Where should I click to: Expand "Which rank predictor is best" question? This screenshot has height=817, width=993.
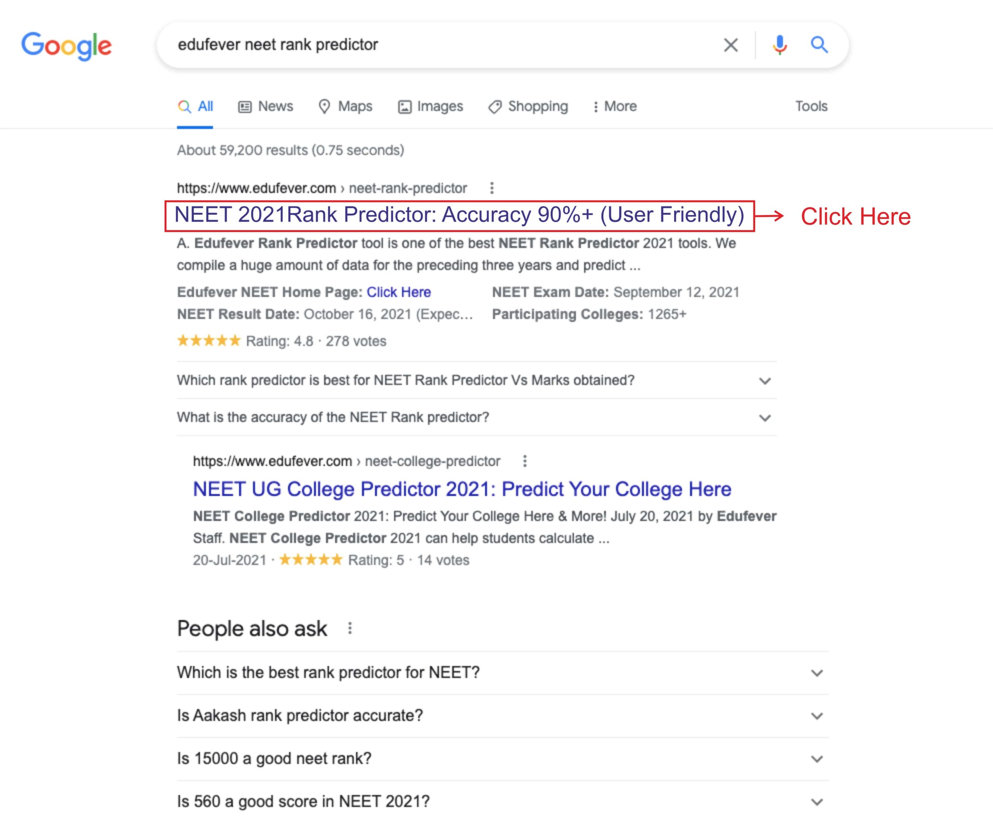[476, 380]
